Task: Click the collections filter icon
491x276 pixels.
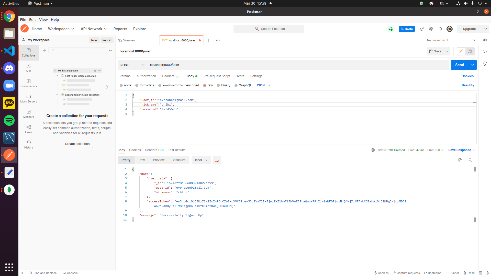Action: click(x=53, y=50)
